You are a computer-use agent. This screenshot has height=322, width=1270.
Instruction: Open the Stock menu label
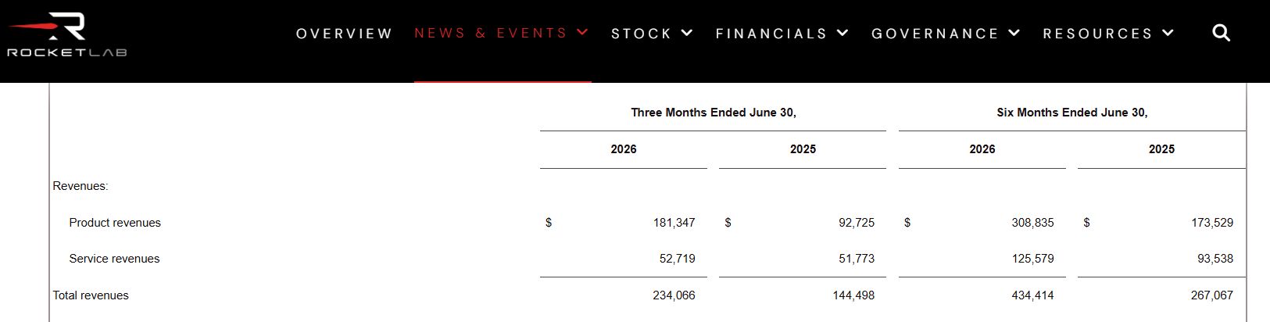642,34
